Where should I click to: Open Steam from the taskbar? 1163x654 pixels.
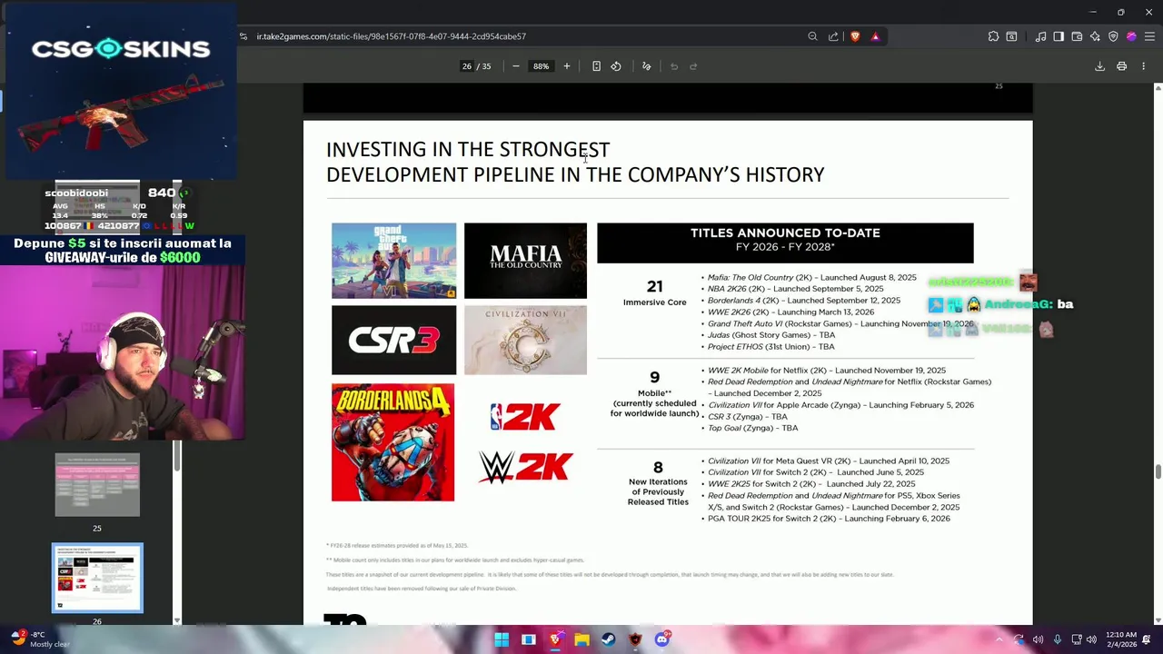609,639
